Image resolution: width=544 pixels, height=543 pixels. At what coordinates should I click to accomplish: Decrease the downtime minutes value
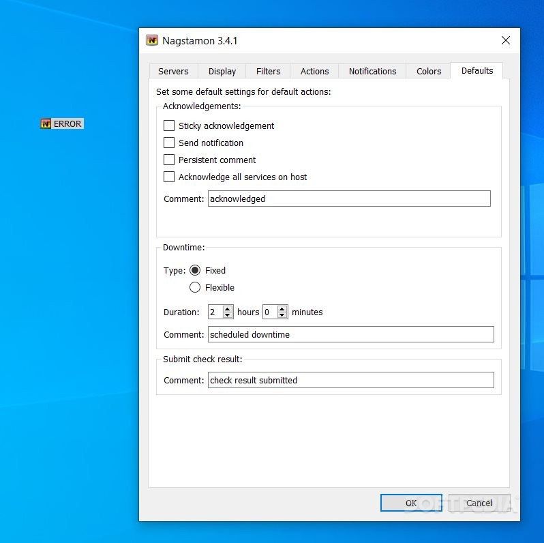282,315
